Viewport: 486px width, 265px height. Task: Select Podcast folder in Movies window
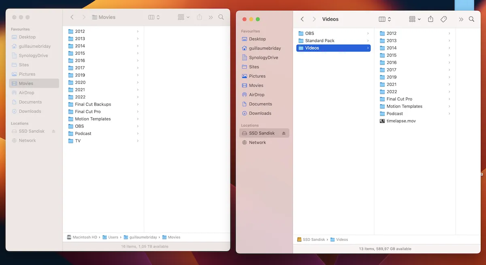tap(104, 134)
